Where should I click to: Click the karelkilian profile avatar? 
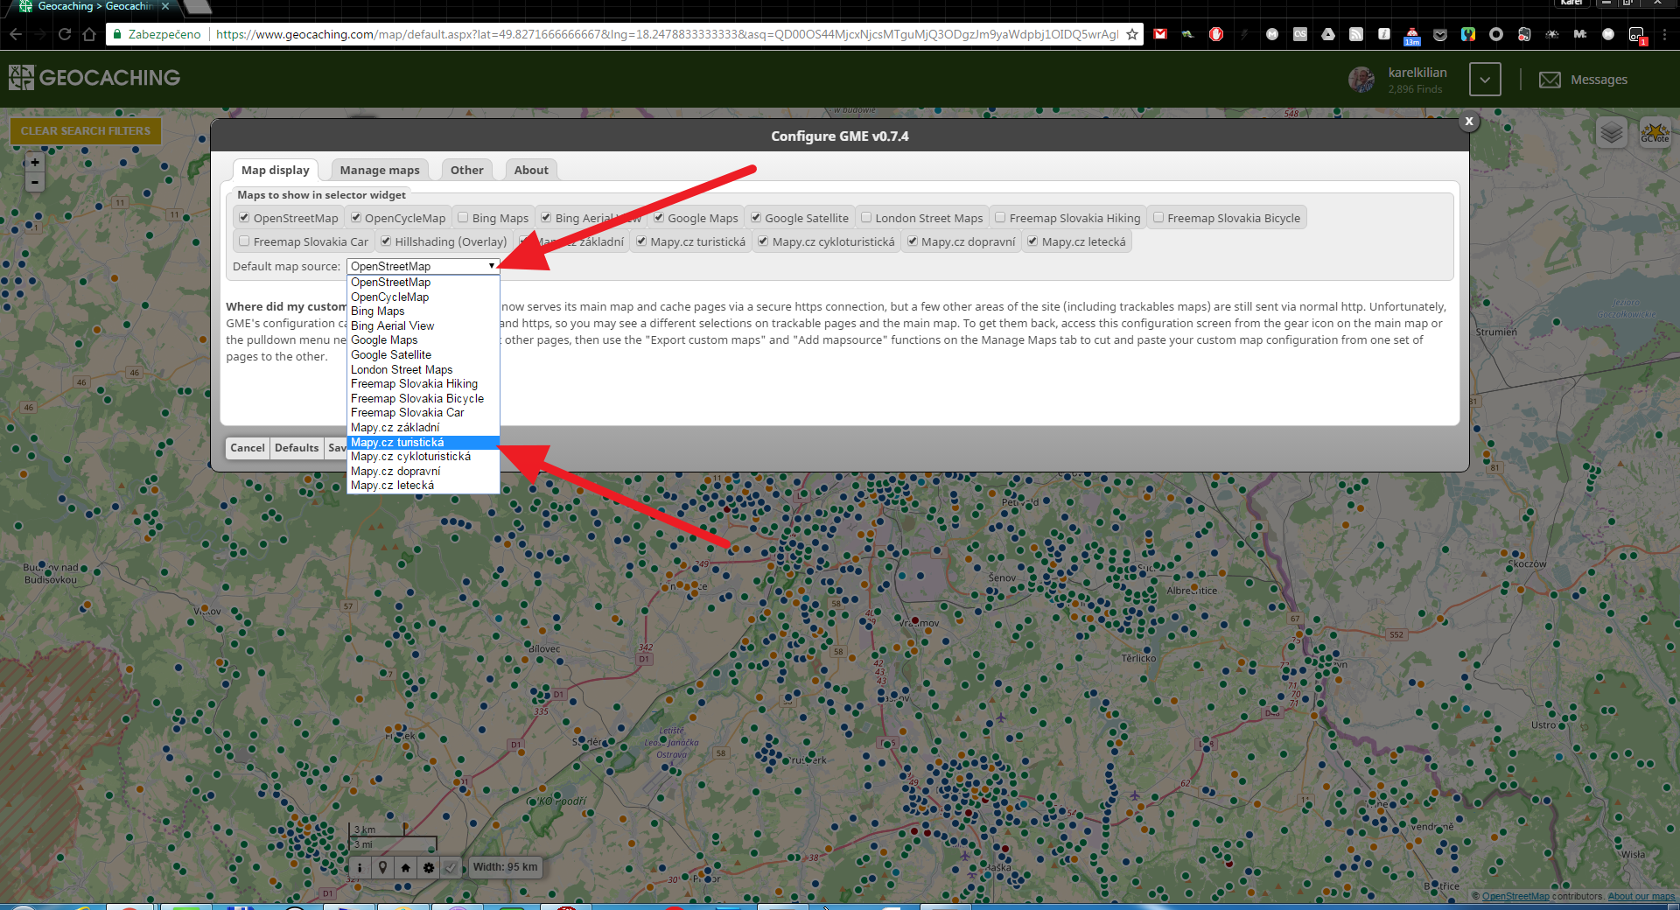click(1361, 80)
